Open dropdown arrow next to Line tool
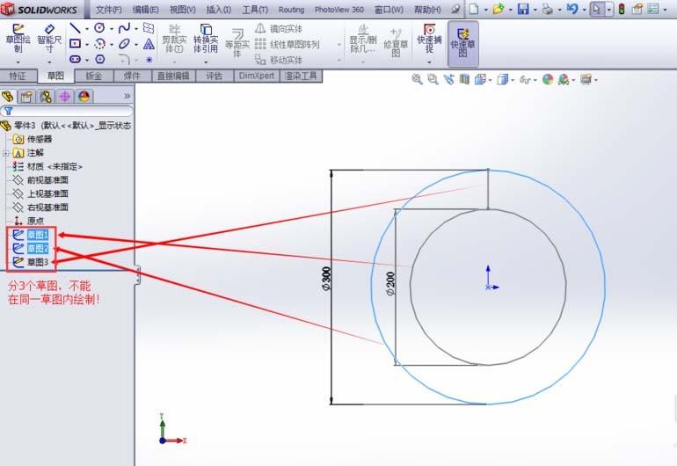The height and width of the screenshot is (466, 677). [x=87, y=29]
